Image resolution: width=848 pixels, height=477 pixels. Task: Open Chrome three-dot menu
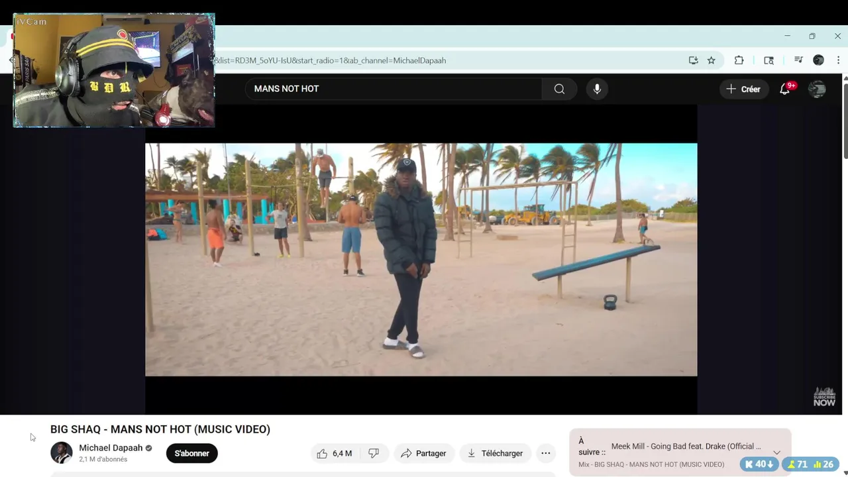tap(838, 60)
